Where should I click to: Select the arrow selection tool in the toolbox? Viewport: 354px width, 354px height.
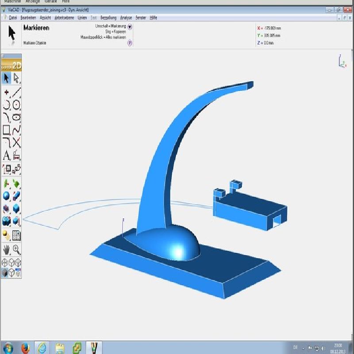[6, 78]
